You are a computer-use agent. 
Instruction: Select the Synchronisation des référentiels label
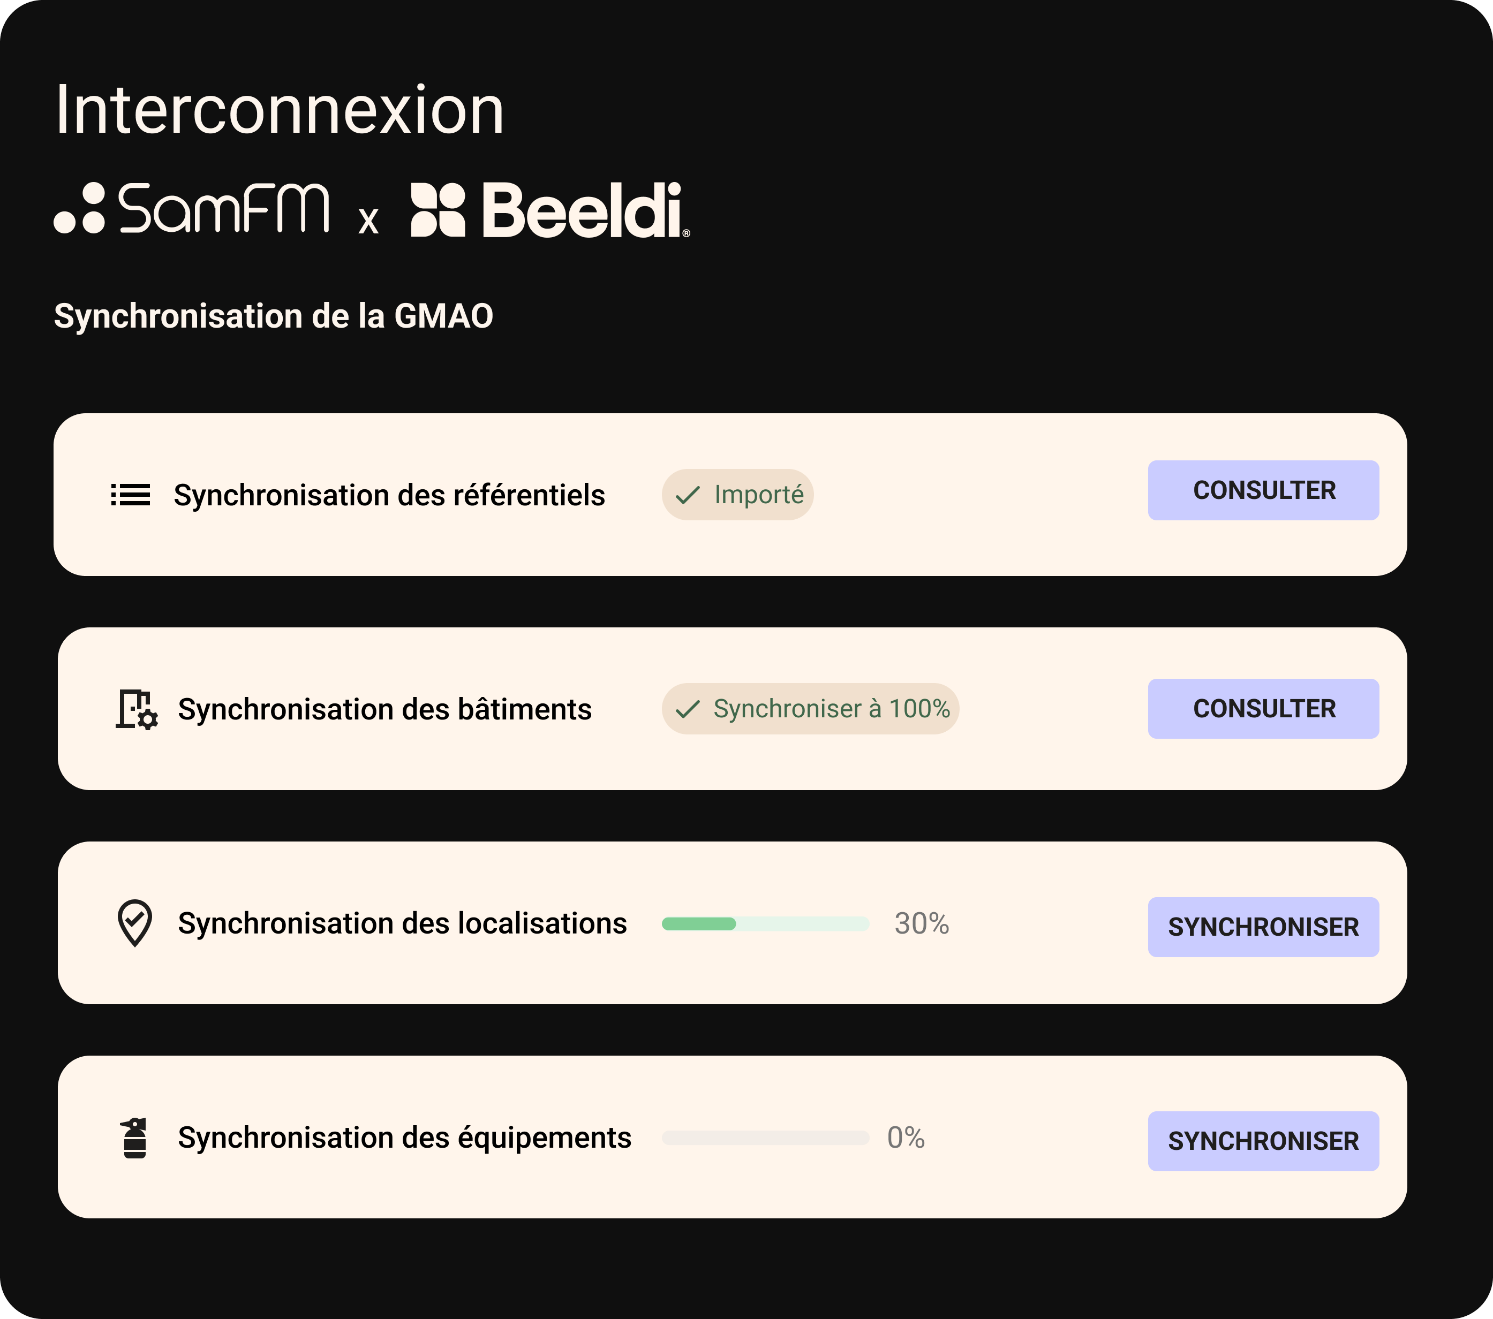click(389, 495)
